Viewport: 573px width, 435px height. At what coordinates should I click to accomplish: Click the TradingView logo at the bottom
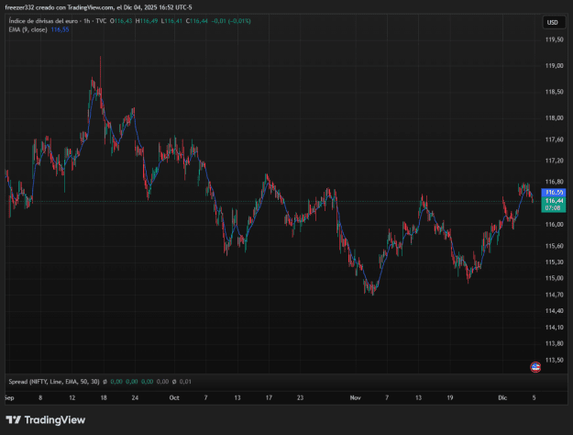[x=45, y=419]
